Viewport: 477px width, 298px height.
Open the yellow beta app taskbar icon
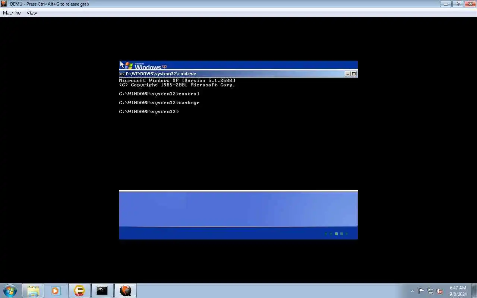(x=79, y=291)
